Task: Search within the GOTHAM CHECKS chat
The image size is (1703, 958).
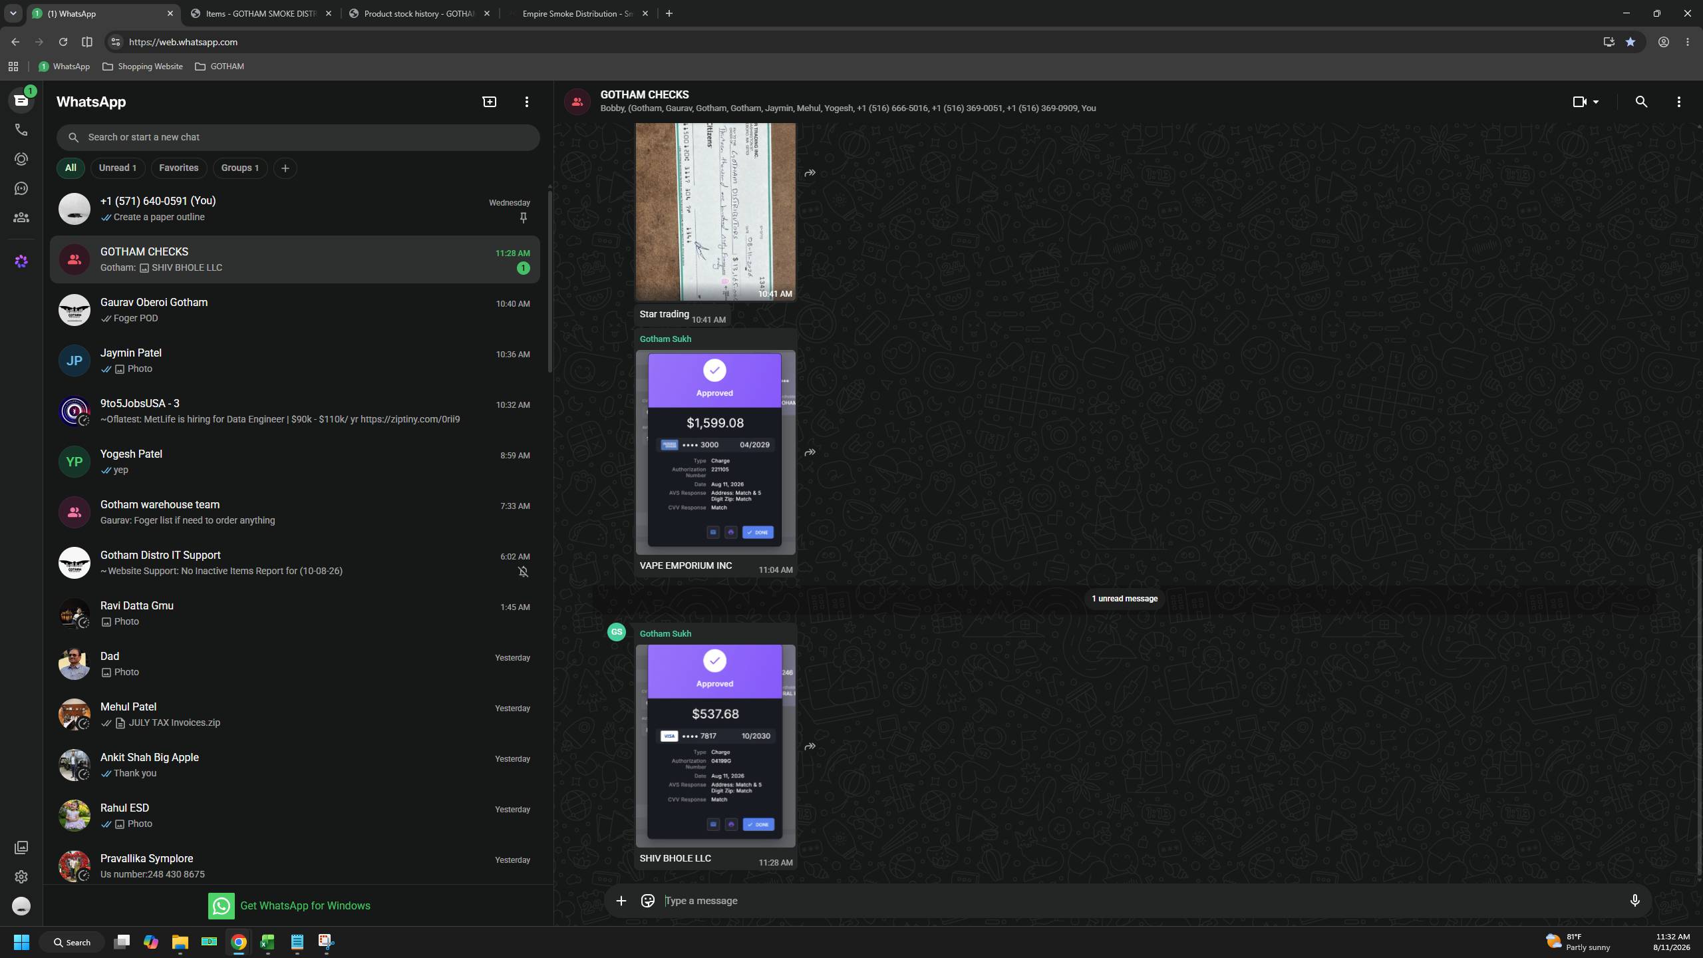Action: click(x=1641, y=102)
